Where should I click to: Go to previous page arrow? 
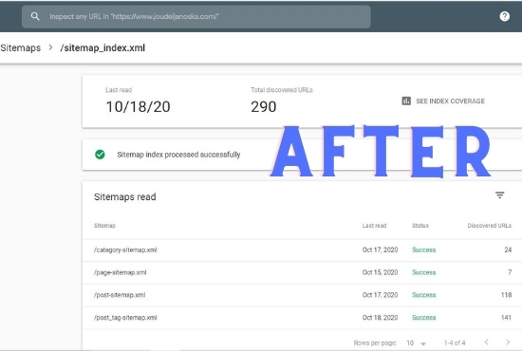pyautogui.click(x=486, y=342)
